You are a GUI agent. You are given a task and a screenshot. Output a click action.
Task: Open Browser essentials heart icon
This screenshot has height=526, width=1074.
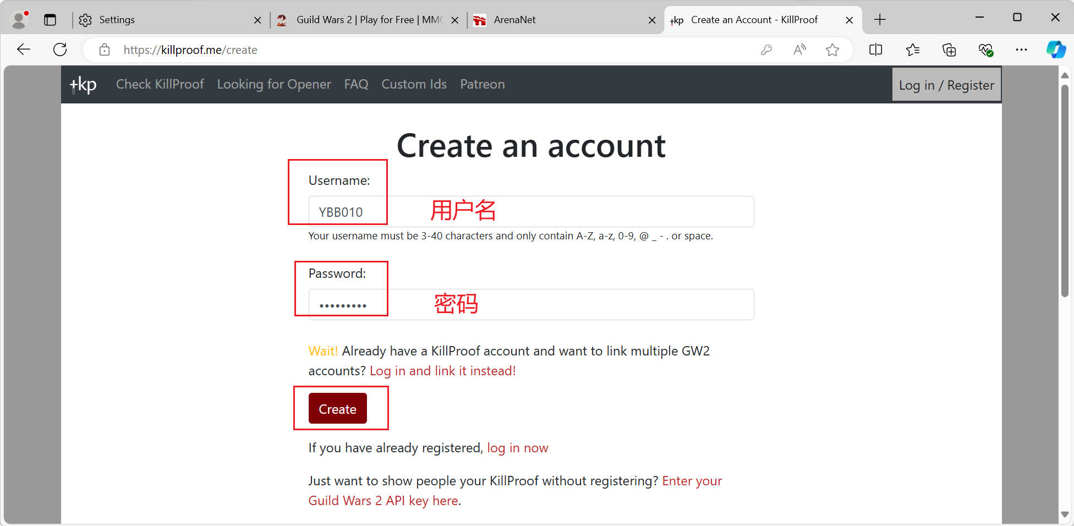click(985, 50)
